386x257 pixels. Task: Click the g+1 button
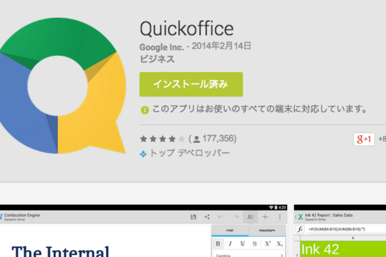364,139
